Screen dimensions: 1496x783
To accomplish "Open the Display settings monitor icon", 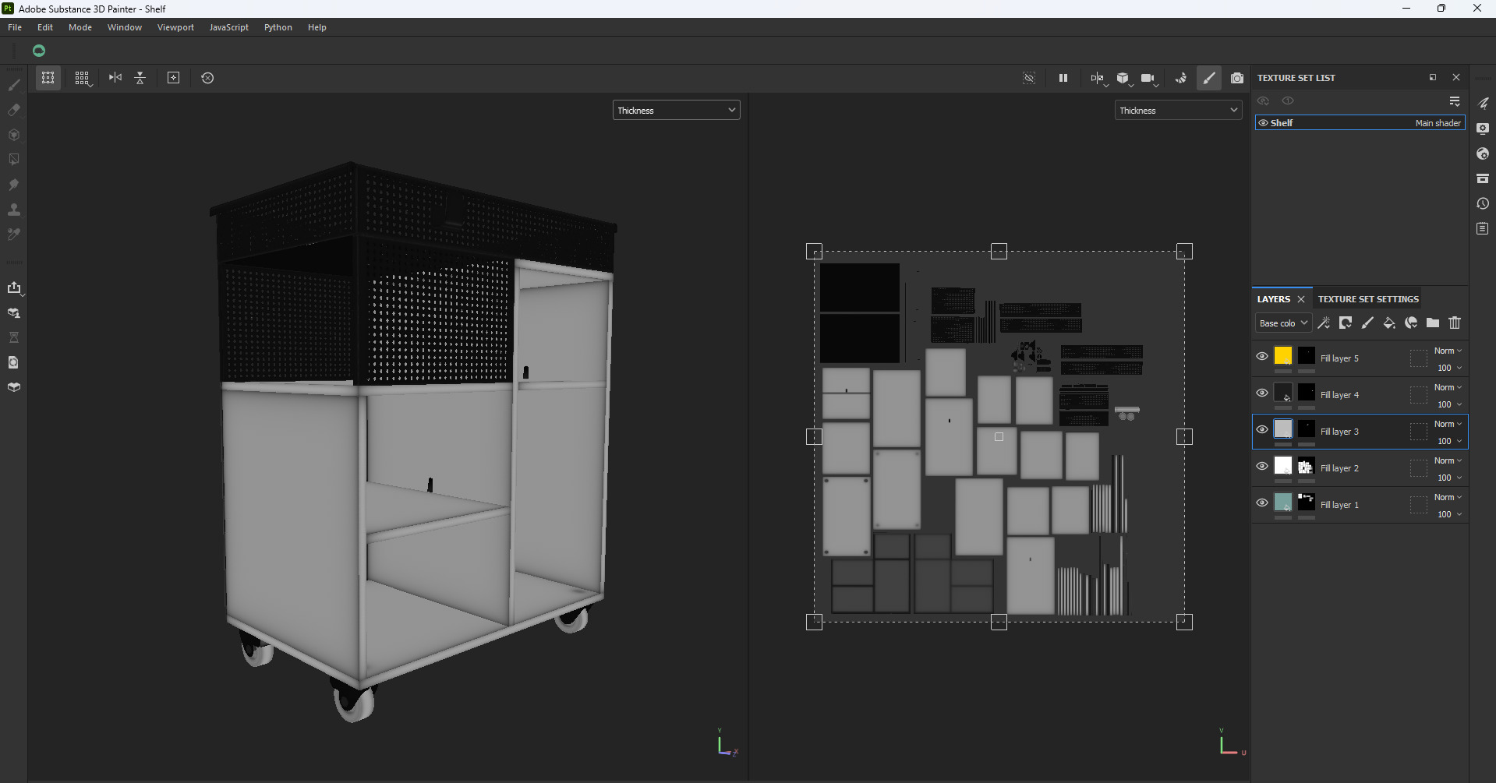I will (x=1483, y=129).
